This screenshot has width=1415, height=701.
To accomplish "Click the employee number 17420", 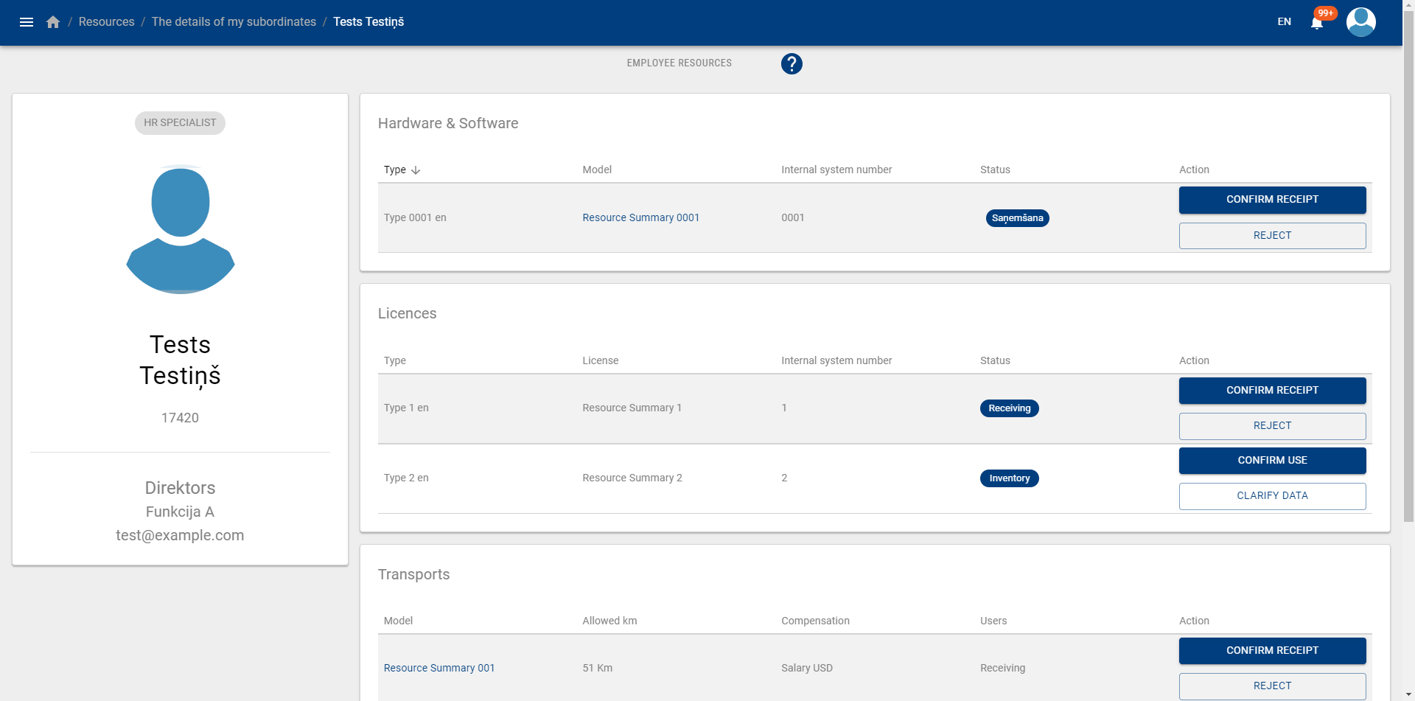I will [x=180, y=418].
